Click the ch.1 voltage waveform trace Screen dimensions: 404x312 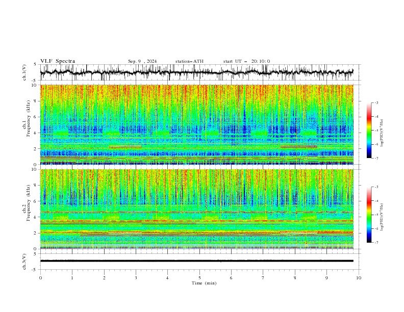tap(197, 72)
